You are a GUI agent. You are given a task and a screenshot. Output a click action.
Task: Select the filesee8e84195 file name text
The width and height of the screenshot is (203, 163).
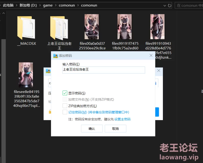click(27, 99)
